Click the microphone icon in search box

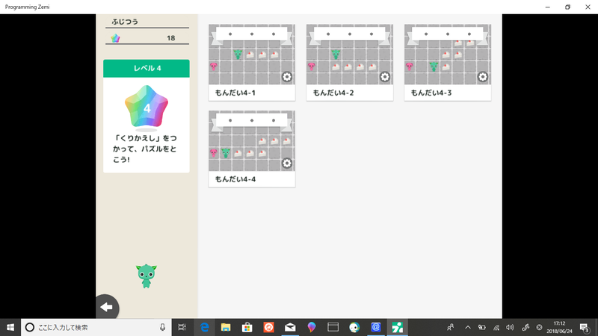162,327
